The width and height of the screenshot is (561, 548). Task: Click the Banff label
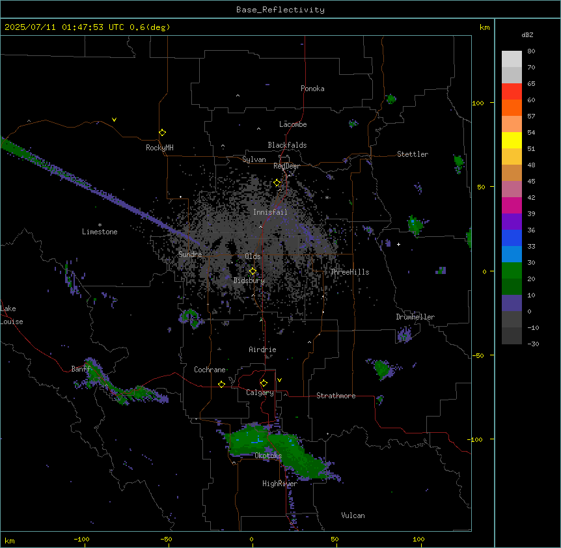[81, 369]
